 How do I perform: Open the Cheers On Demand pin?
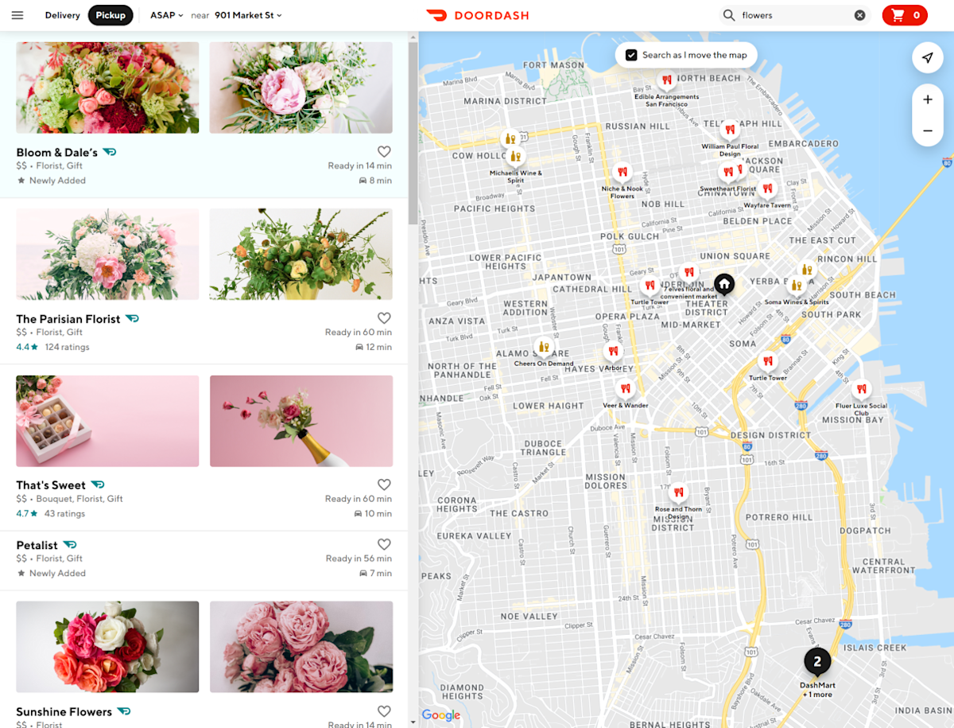click(544, 347)
